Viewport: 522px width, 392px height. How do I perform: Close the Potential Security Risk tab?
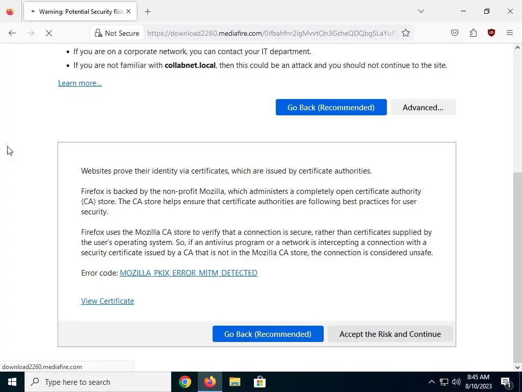128,12
